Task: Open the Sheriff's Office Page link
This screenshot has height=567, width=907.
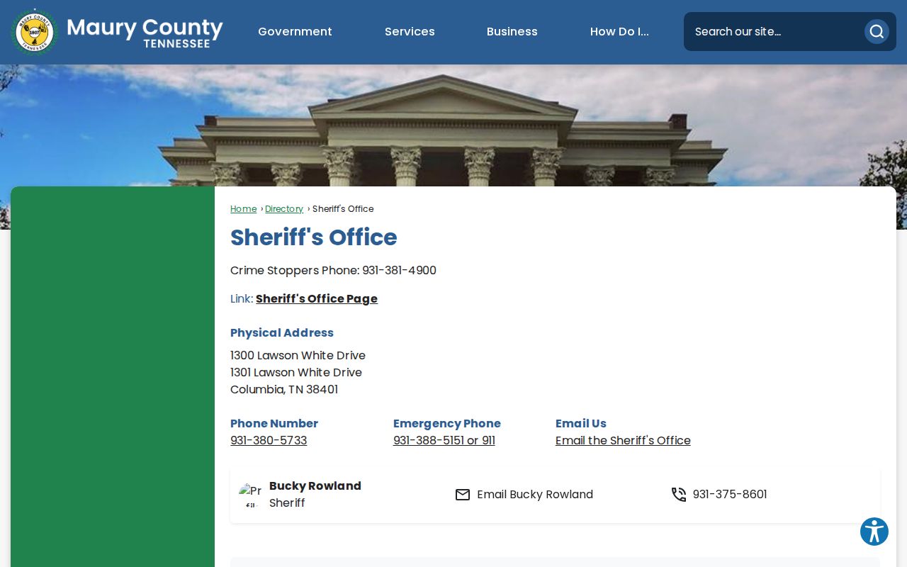Action: (317, 299)
